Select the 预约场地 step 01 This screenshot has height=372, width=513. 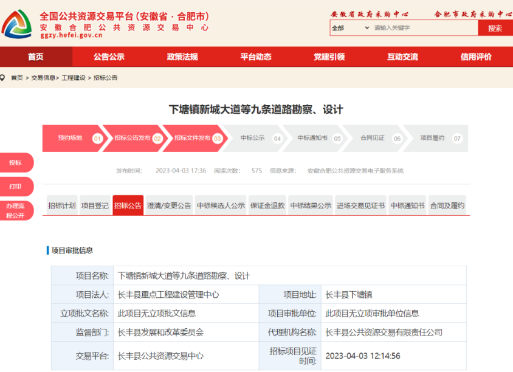pyautogui.click(x=71, y=138)
